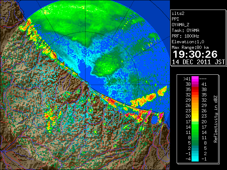Click the '---' label beside top magenta band

coord(203,79)
